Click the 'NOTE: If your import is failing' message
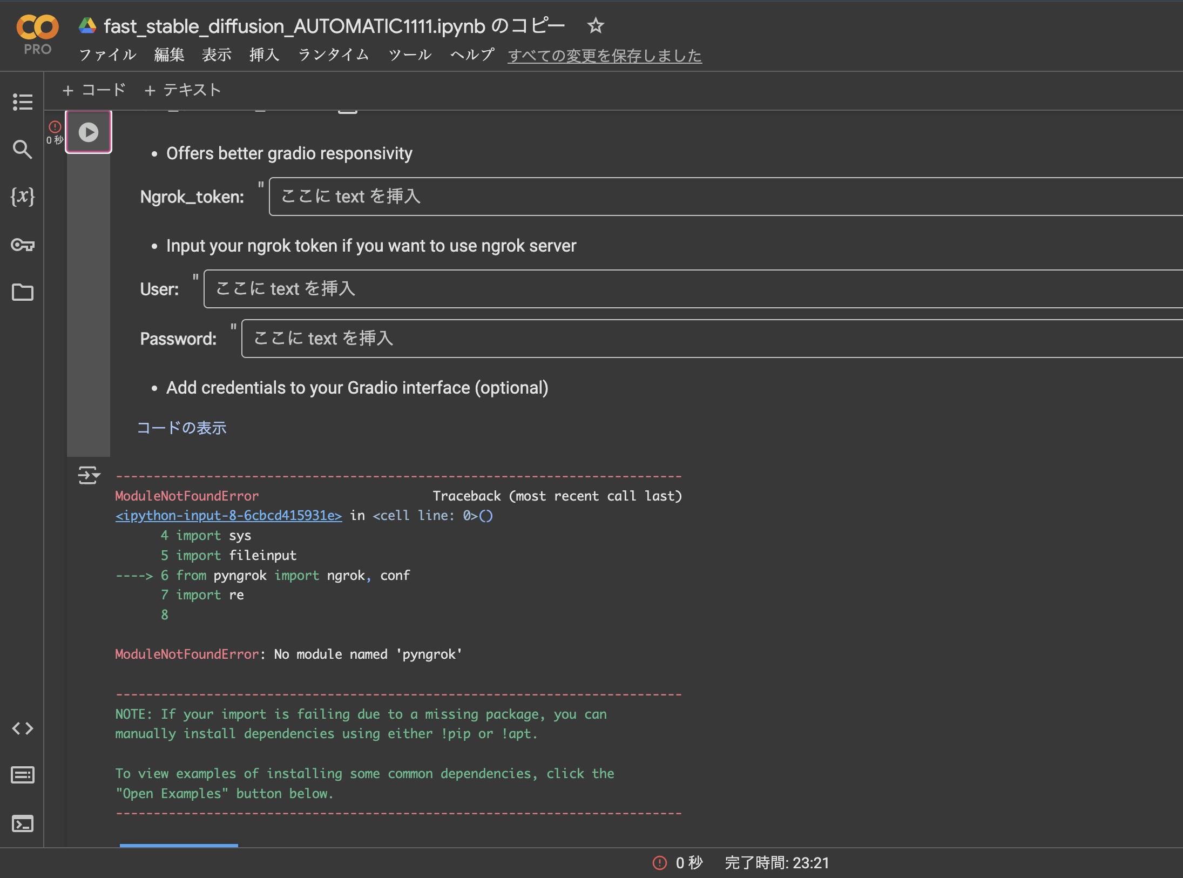The width and height of the screenshot is (1183, 878). (x=361, y=724)
